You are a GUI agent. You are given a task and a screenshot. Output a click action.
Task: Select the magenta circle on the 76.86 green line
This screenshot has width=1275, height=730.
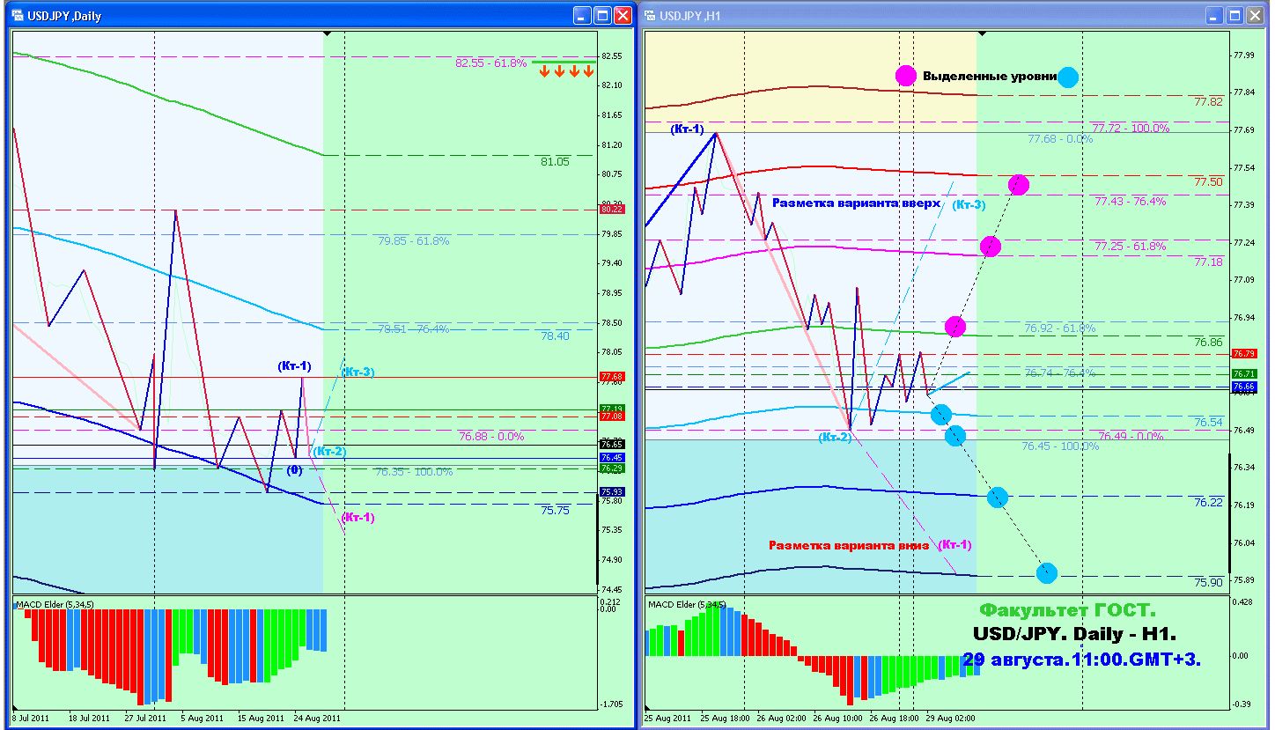[955, 327]
